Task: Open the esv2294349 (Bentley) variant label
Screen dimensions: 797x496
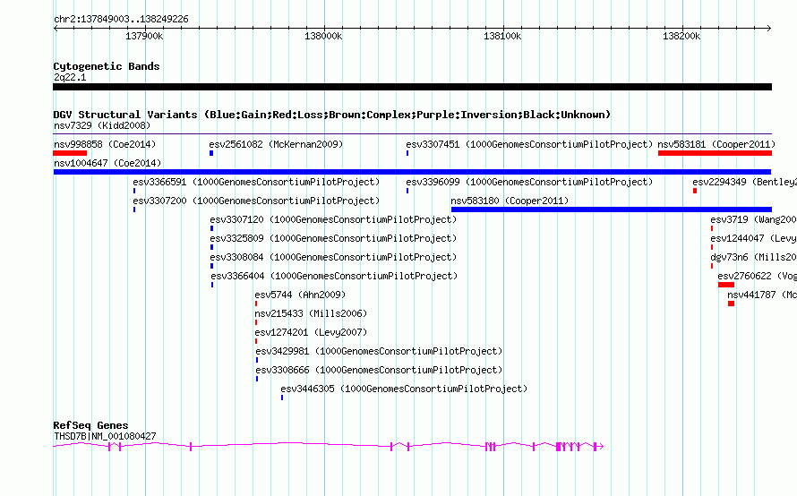Action: pos(744,182)
